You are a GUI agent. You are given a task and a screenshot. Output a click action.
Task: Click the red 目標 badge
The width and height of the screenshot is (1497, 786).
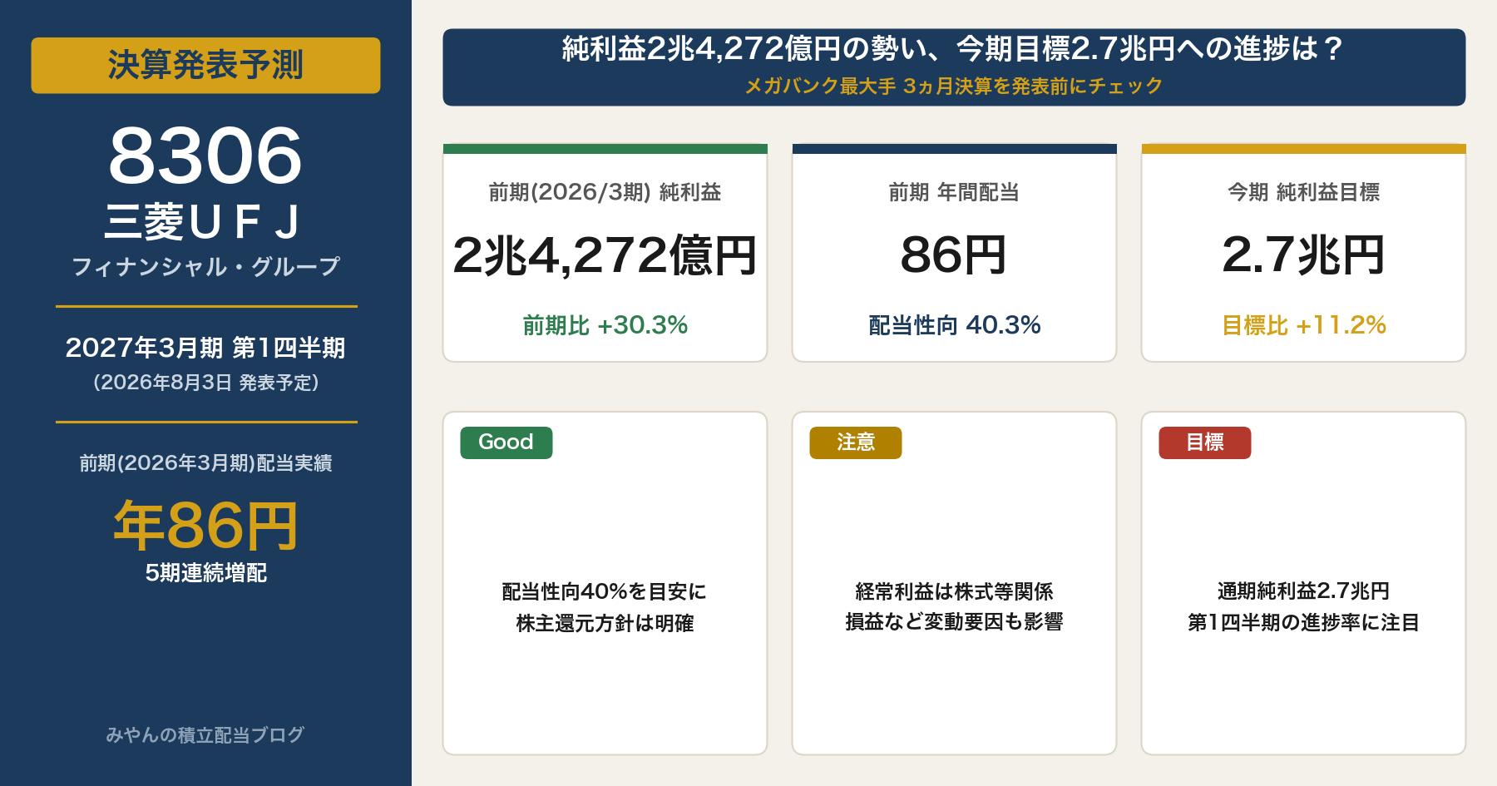[1205, 442]
